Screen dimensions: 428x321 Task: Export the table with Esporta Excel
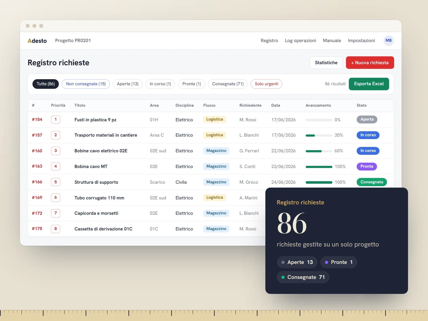click(369, 84)
